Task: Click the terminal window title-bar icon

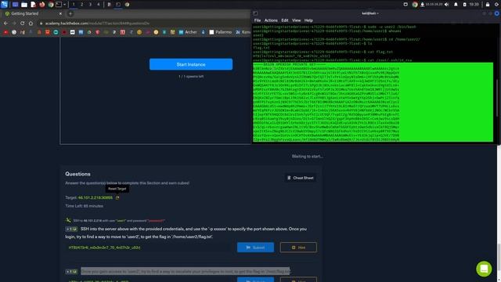Action: [255, 13]
